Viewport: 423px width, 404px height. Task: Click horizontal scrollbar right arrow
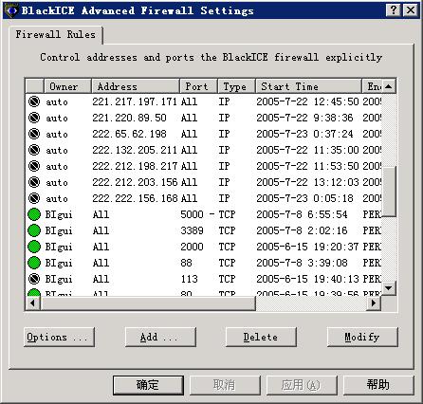point(374,303)
